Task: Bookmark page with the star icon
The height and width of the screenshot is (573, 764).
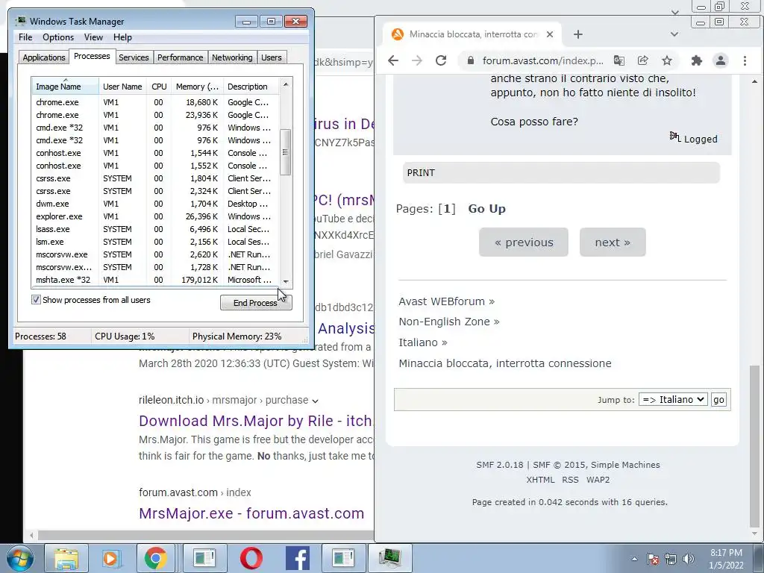Action: point(666,60)
